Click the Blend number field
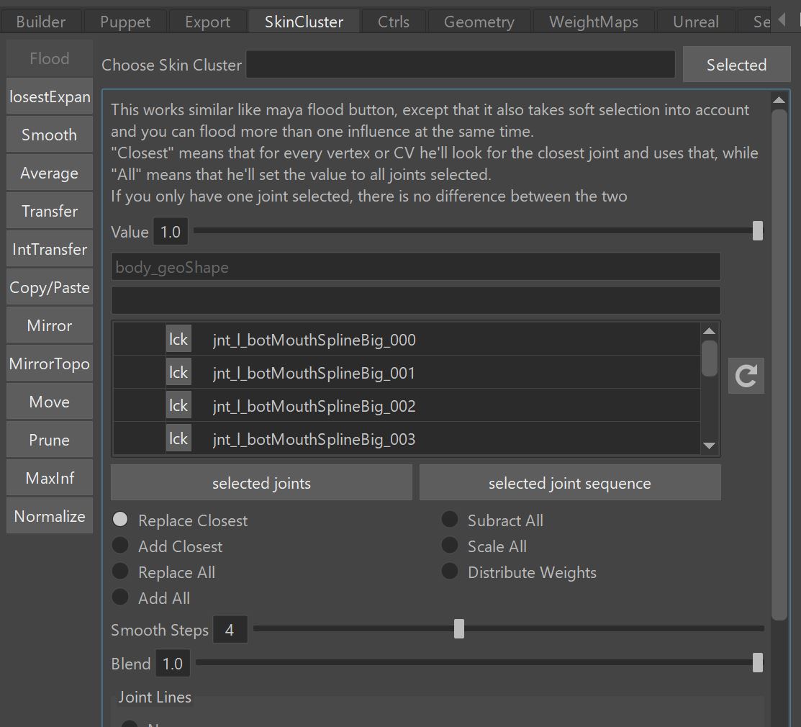Image resolution: width=801 pixels, height=727 pixels. (173, 663)
